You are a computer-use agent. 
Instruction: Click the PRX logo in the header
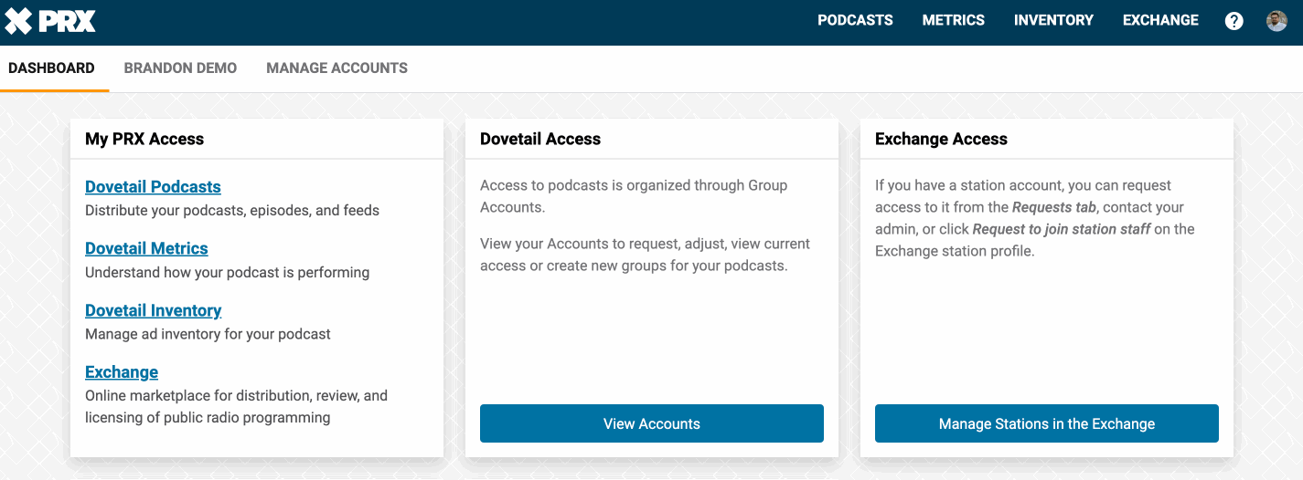tap(50, 21)
